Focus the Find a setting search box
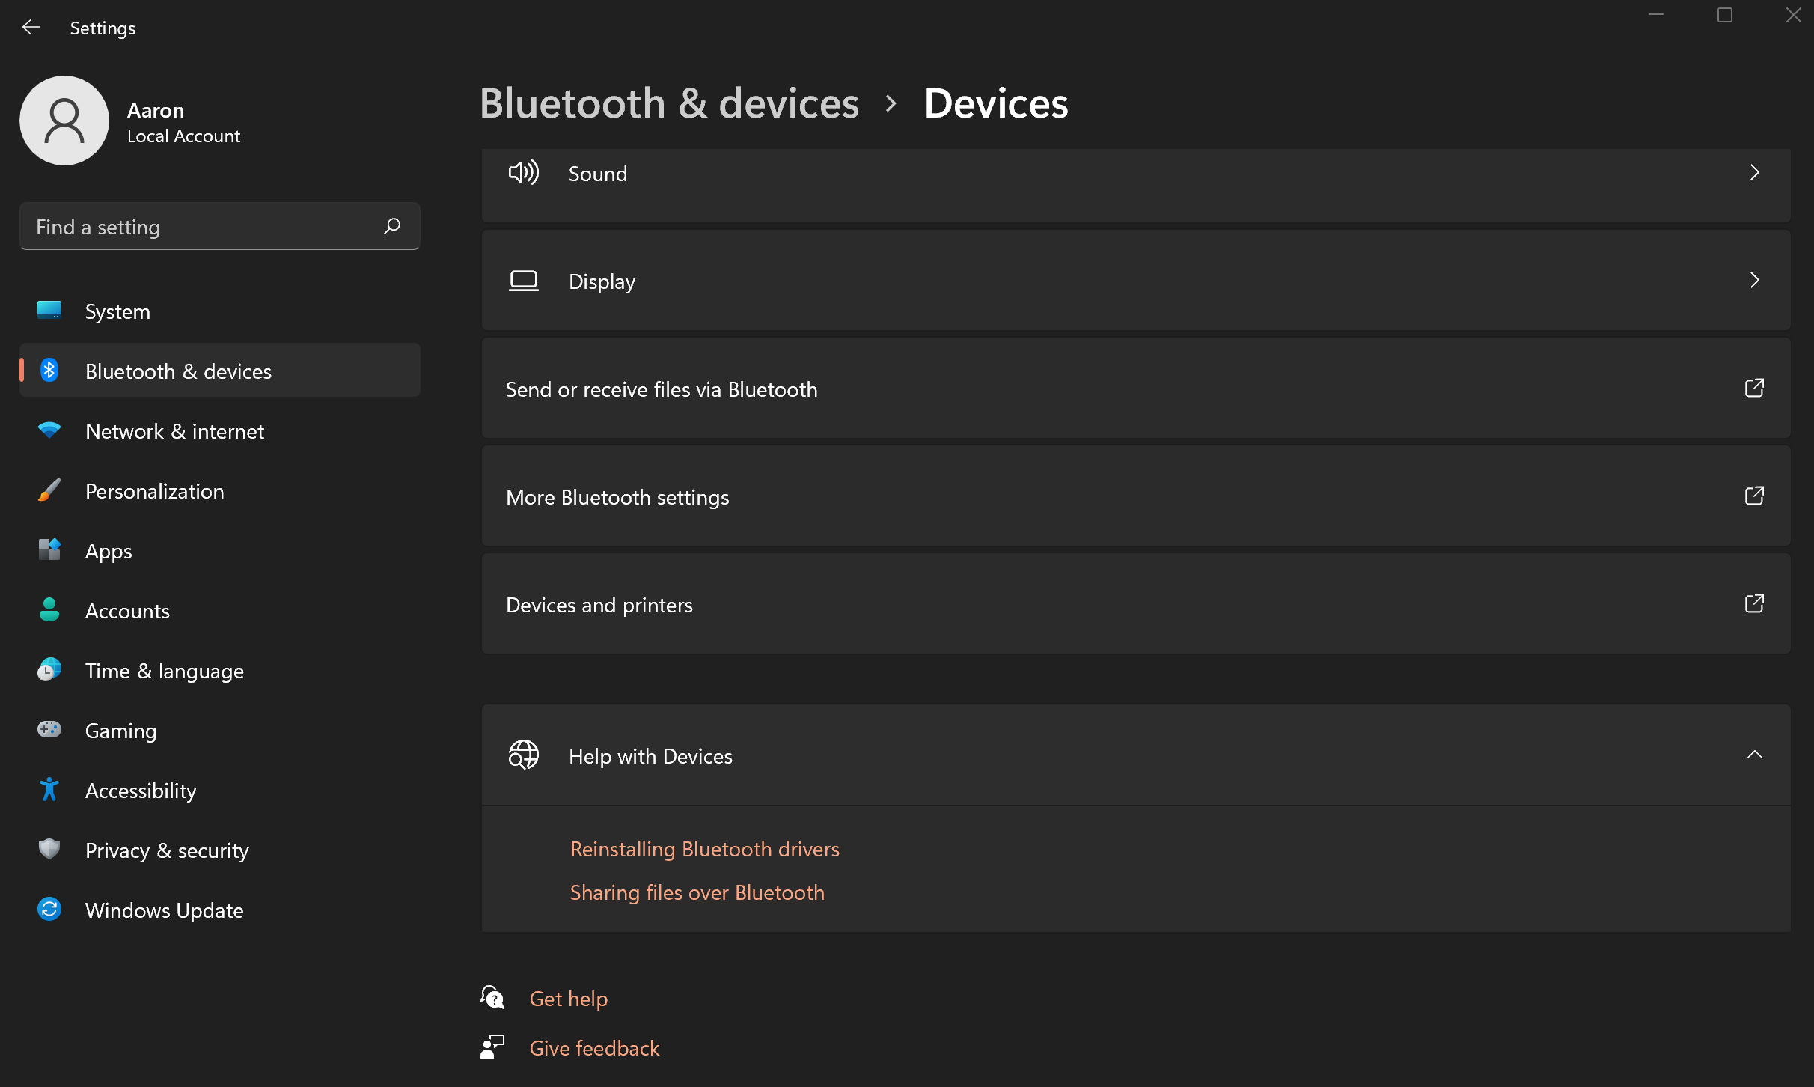1814x1087 pixels. [220, 226]
